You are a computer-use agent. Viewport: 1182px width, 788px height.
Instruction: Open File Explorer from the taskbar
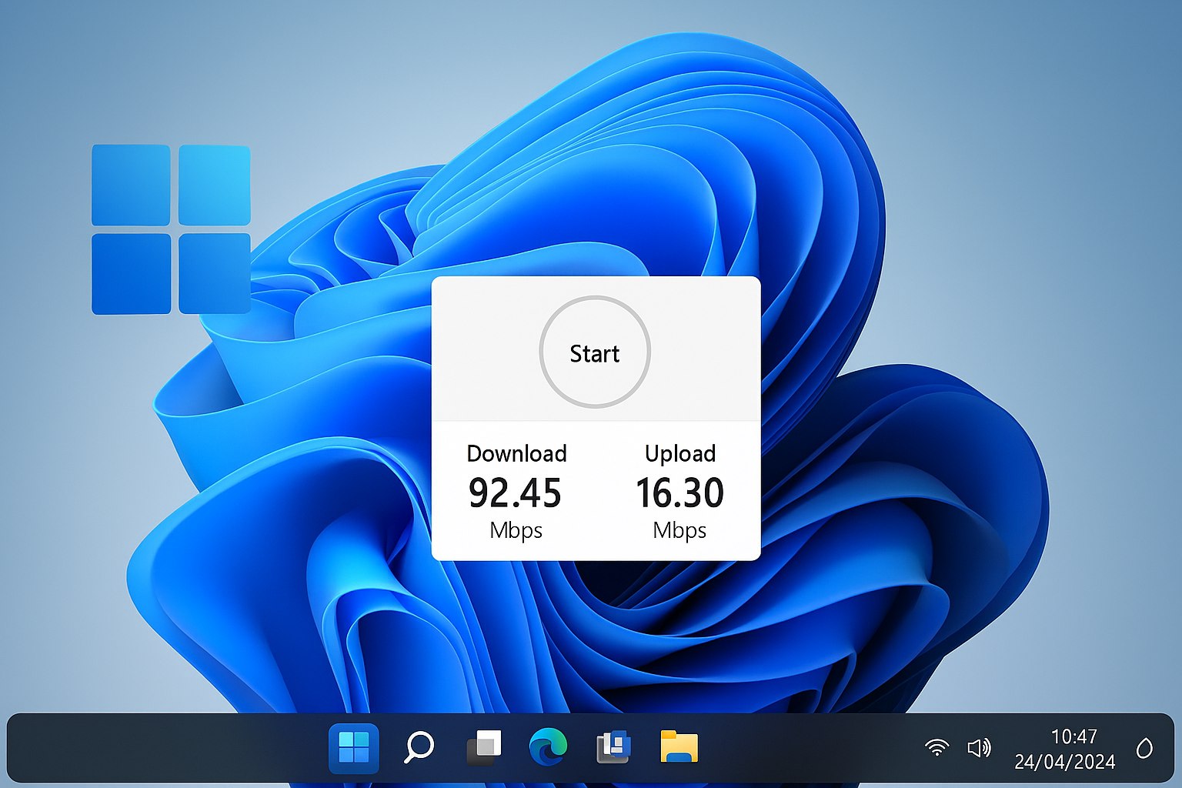click(679, 746)
